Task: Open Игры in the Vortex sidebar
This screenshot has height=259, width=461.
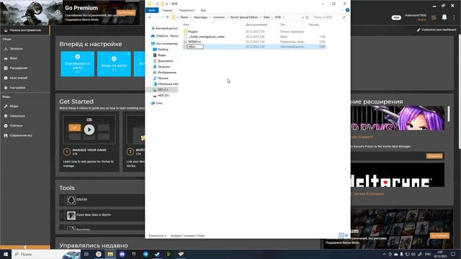Action: pos(14,58)
